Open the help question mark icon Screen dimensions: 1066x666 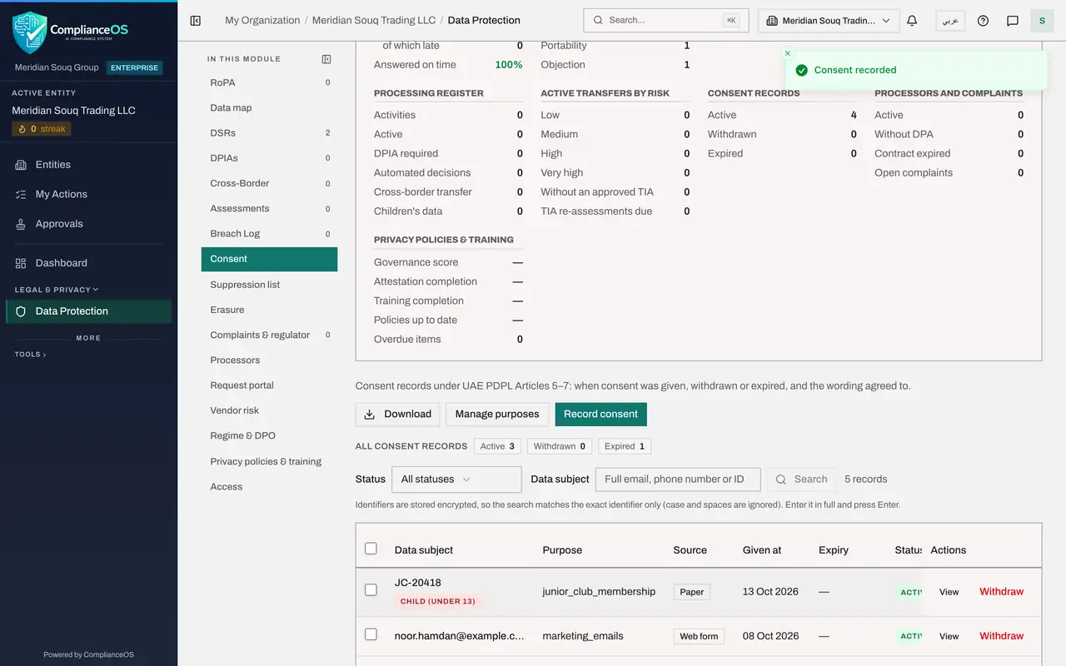[983, 21]
